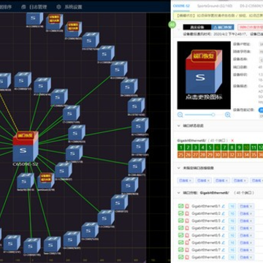Click the red X after the 48-port group
The height and width of the screenshot is (263, 263).
(232, 140)
